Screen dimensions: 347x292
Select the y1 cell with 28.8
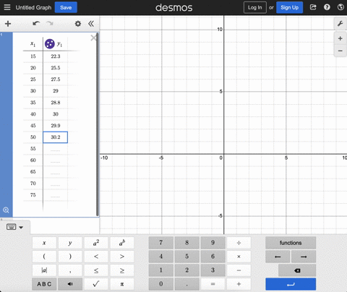pos(56,103)
